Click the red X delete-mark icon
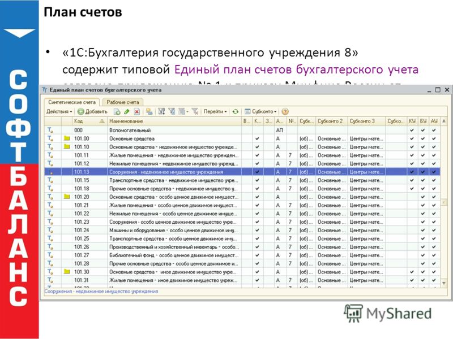 pos(136,111)
